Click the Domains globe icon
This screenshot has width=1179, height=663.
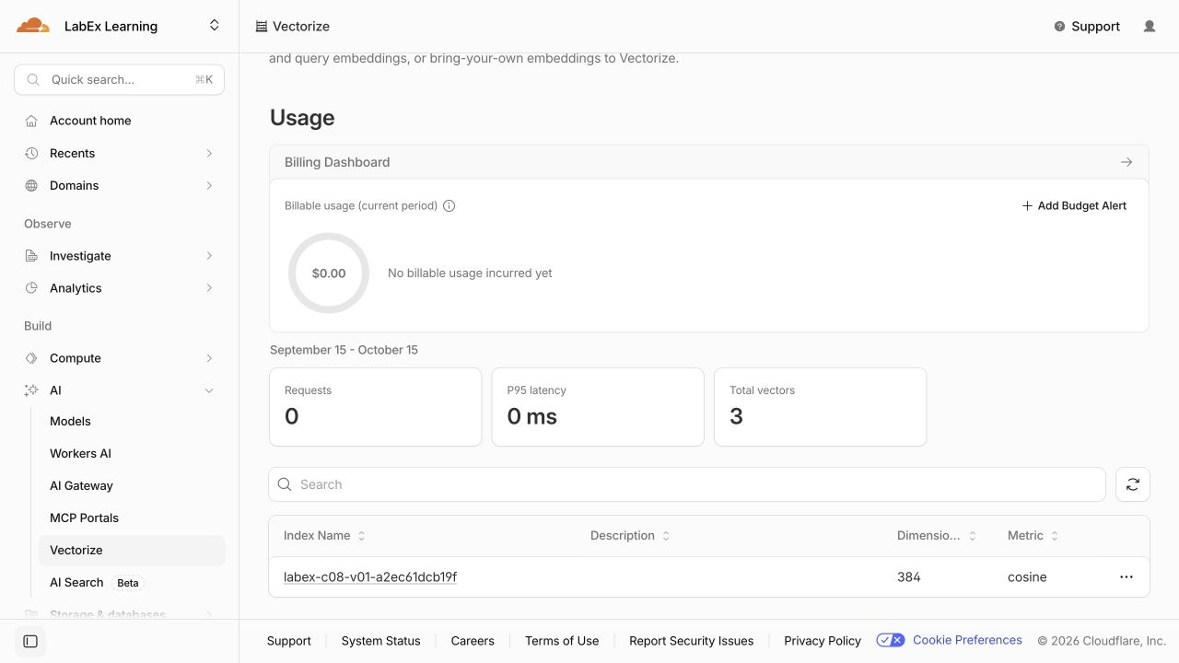point(31,185)
